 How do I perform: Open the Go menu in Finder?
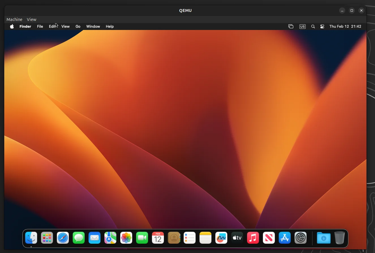pyautogui.click(x=78, y=26)
